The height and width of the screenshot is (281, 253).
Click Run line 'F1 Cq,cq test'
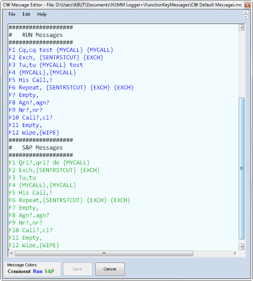point(61,50)
